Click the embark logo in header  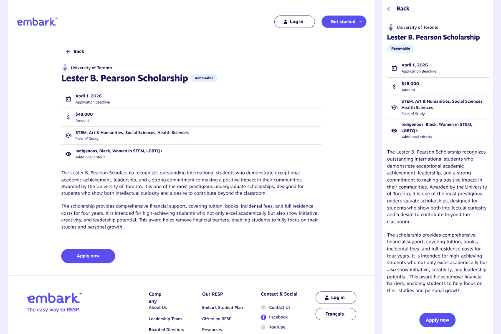click(x=37, y=22)
